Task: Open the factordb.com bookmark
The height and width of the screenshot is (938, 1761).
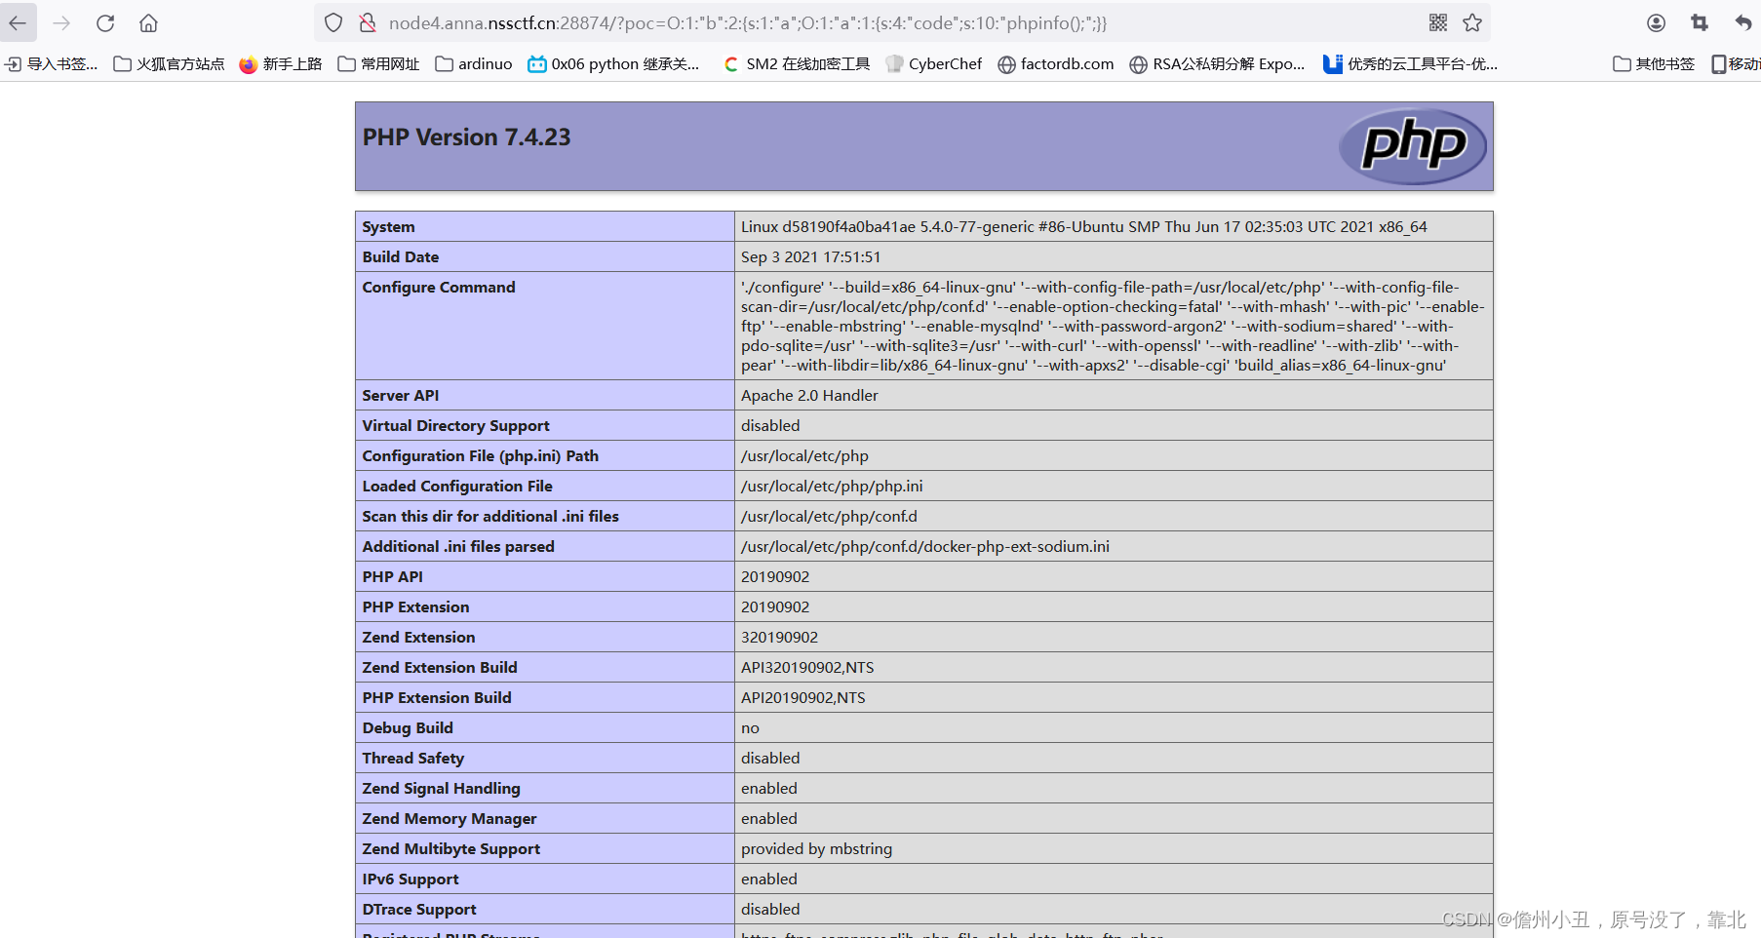Action: (x=1056, y=63)
